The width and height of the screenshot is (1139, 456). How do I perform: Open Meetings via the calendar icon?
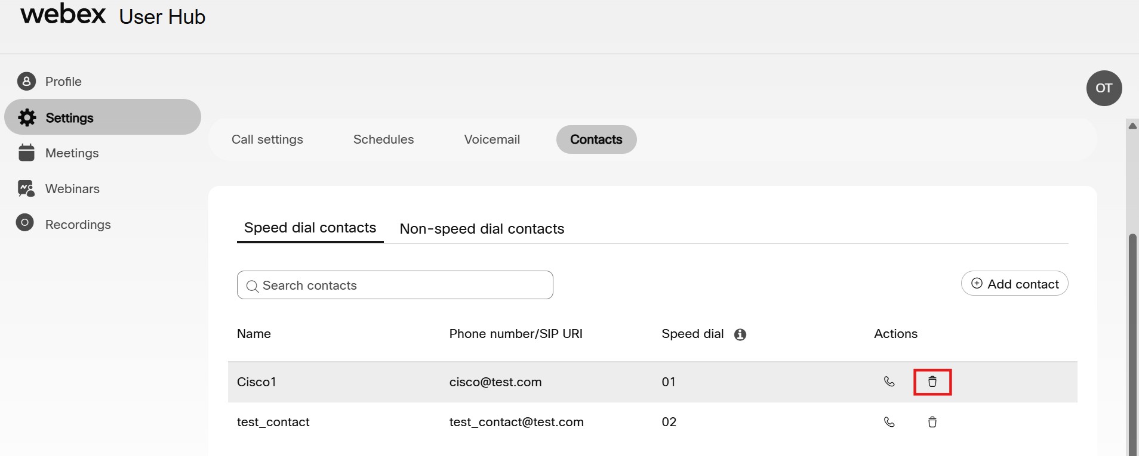[x=26, y=153]
